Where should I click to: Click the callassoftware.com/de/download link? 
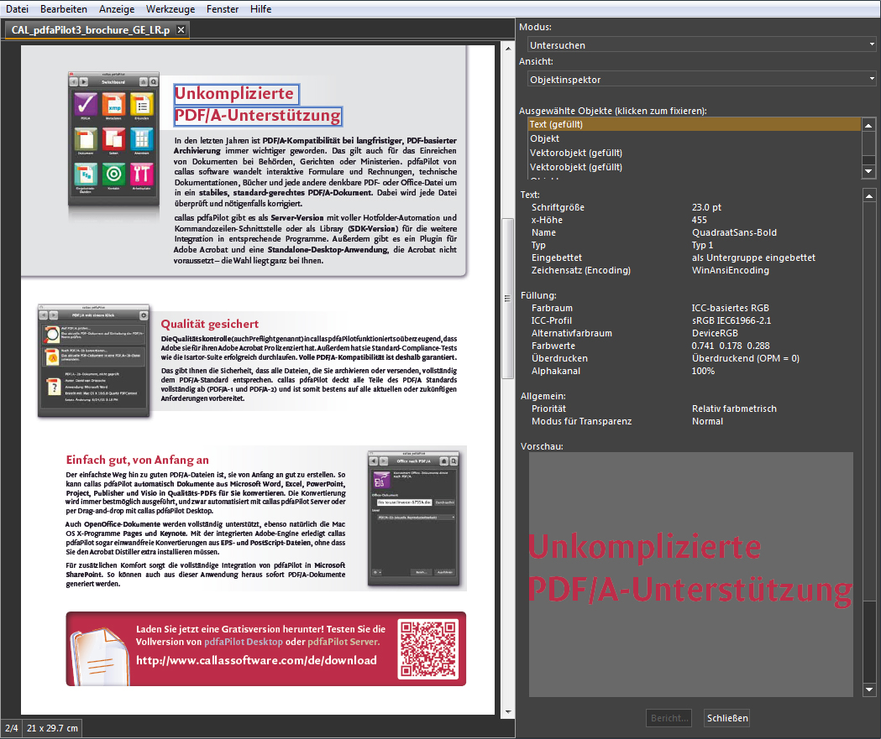256,660
